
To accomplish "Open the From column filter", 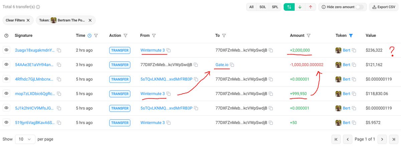I will click(154, 35).
